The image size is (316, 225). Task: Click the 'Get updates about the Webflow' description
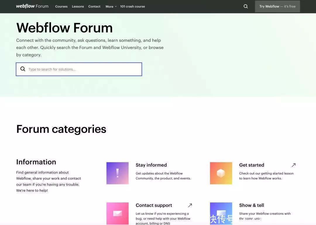pyautogui.click(x=163, y=176)
